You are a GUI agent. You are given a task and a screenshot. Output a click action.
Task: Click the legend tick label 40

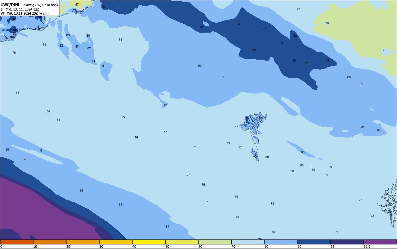[x=134, y=247]
